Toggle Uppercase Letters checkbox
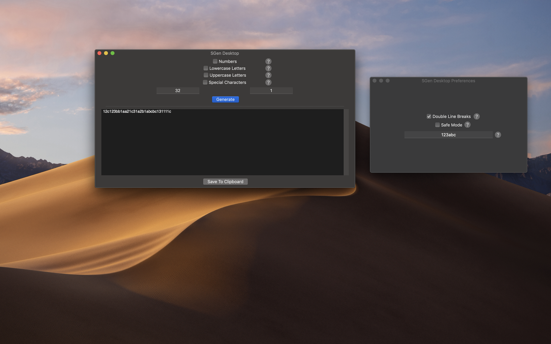This screenshot has height=344, width=551. click(206, 75)
